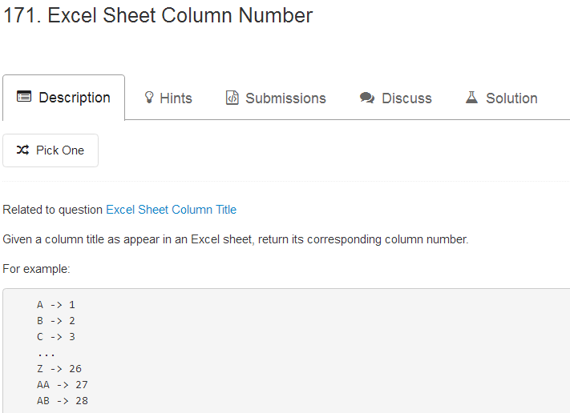Go to the Discuss tab

406,98
